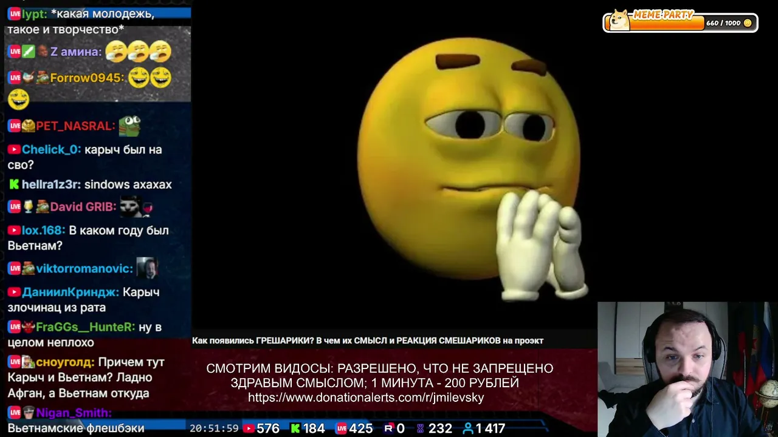Screen dimensions: 778x437
Task: Click the Meme Party progress bar
Action: click(680, 22)
